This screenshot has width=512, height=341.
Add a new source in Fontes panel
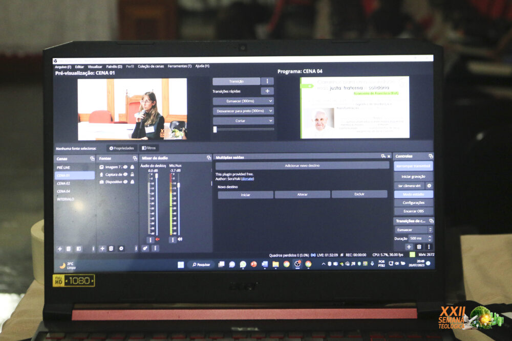[102, 248]
